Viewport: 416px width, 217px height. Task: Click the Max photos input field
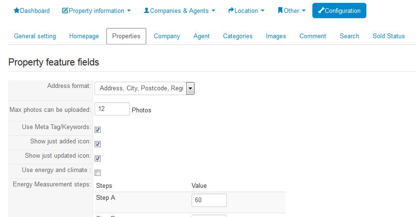112,109
